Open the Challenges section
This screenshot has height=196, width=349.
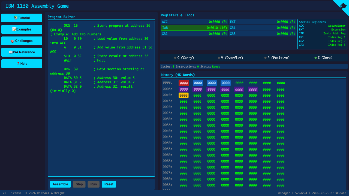pyautogui.click(x=22, y=41)
